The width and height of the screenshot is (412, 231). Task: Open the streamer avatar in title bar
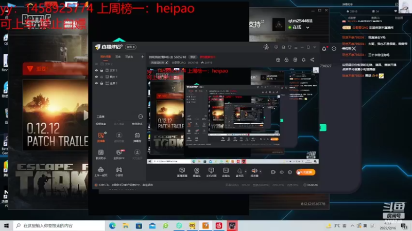pos(266,47)
